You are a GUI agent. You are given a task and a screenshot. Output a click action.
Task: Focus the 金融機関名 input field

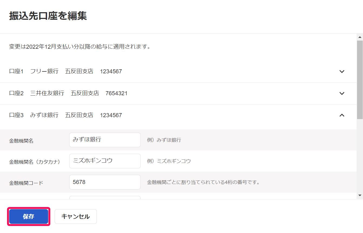105,140
